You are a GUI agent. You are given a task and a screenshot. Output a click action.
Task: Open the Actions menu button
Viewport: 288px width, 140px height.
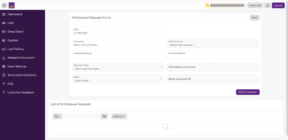tap(119, 116)
